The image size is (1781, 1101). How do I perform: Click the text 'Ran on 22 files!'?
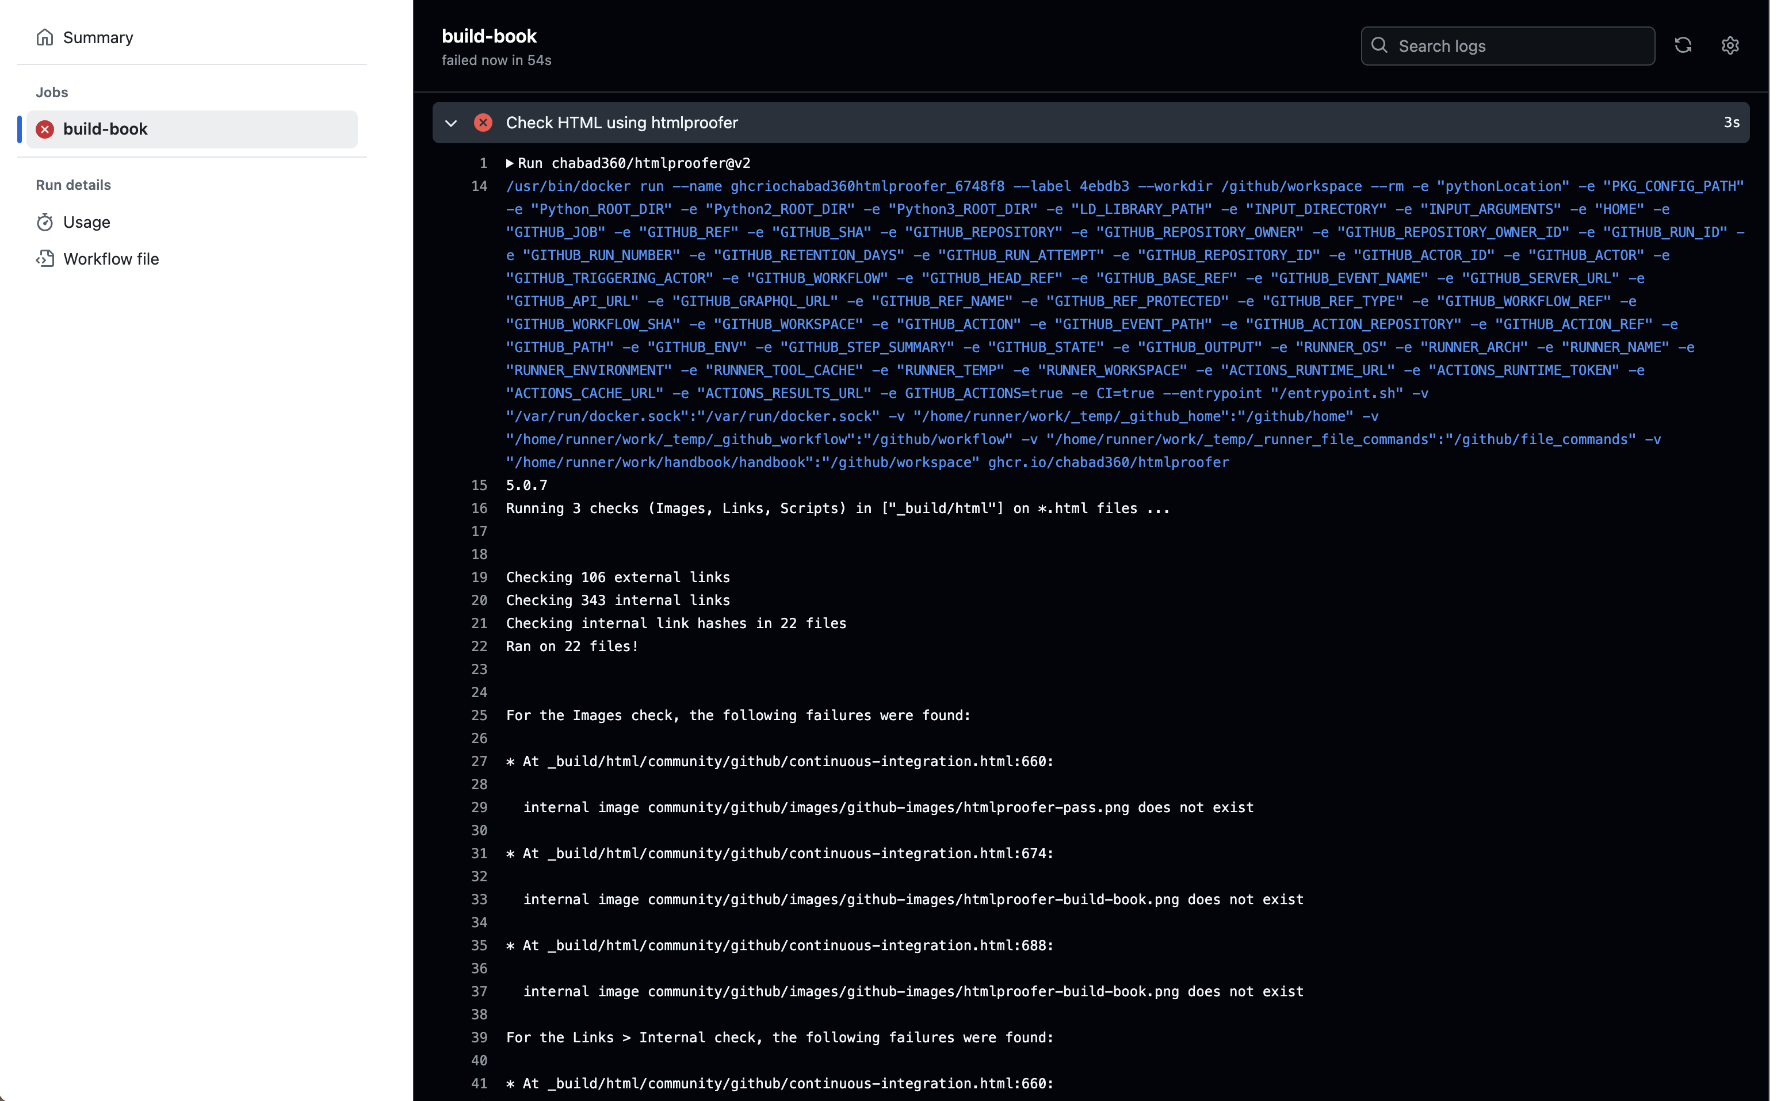click(x=572, y=647)
